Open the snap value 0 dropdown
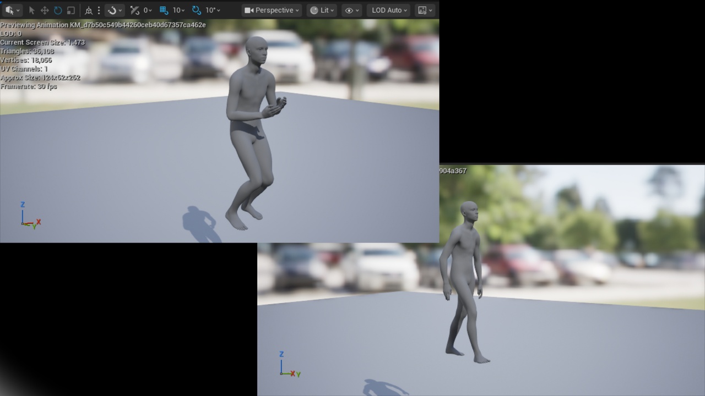Screen dimensions: 705x396 (x=148, y=10)
